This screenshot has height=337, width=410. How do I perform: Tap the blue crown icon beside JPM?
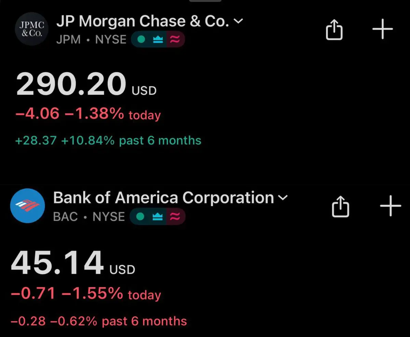[158, 40]
